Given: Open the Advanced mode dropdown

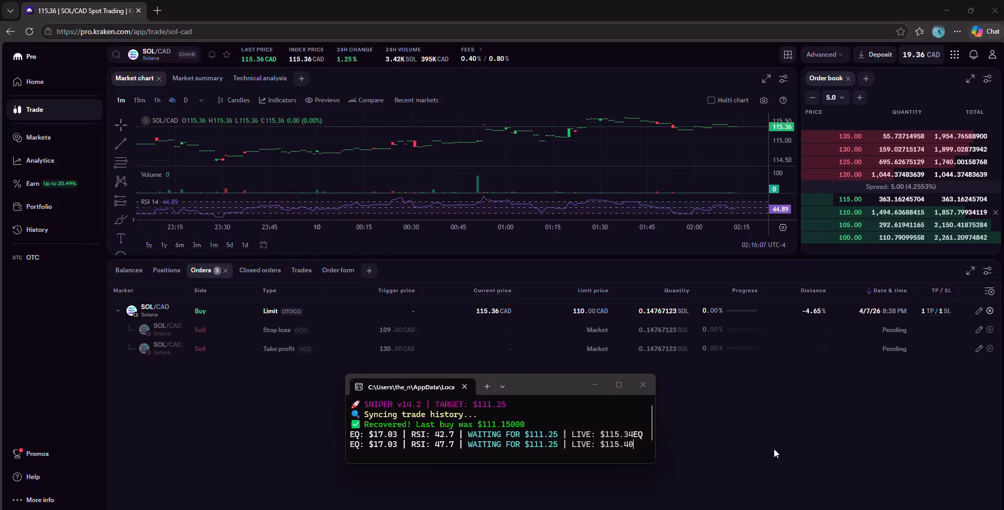Looking at the screenshot, I should 824,55.
